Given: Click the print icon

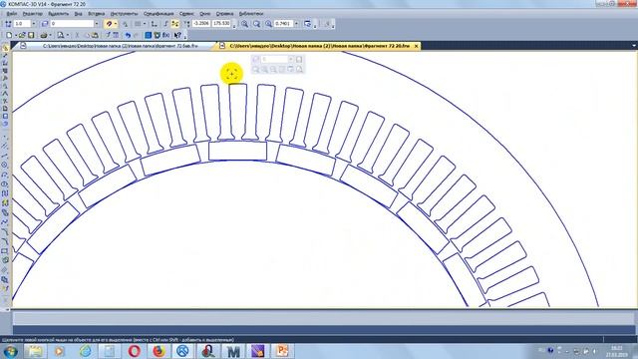Looking at the screenshot, I should coord(44,36).
